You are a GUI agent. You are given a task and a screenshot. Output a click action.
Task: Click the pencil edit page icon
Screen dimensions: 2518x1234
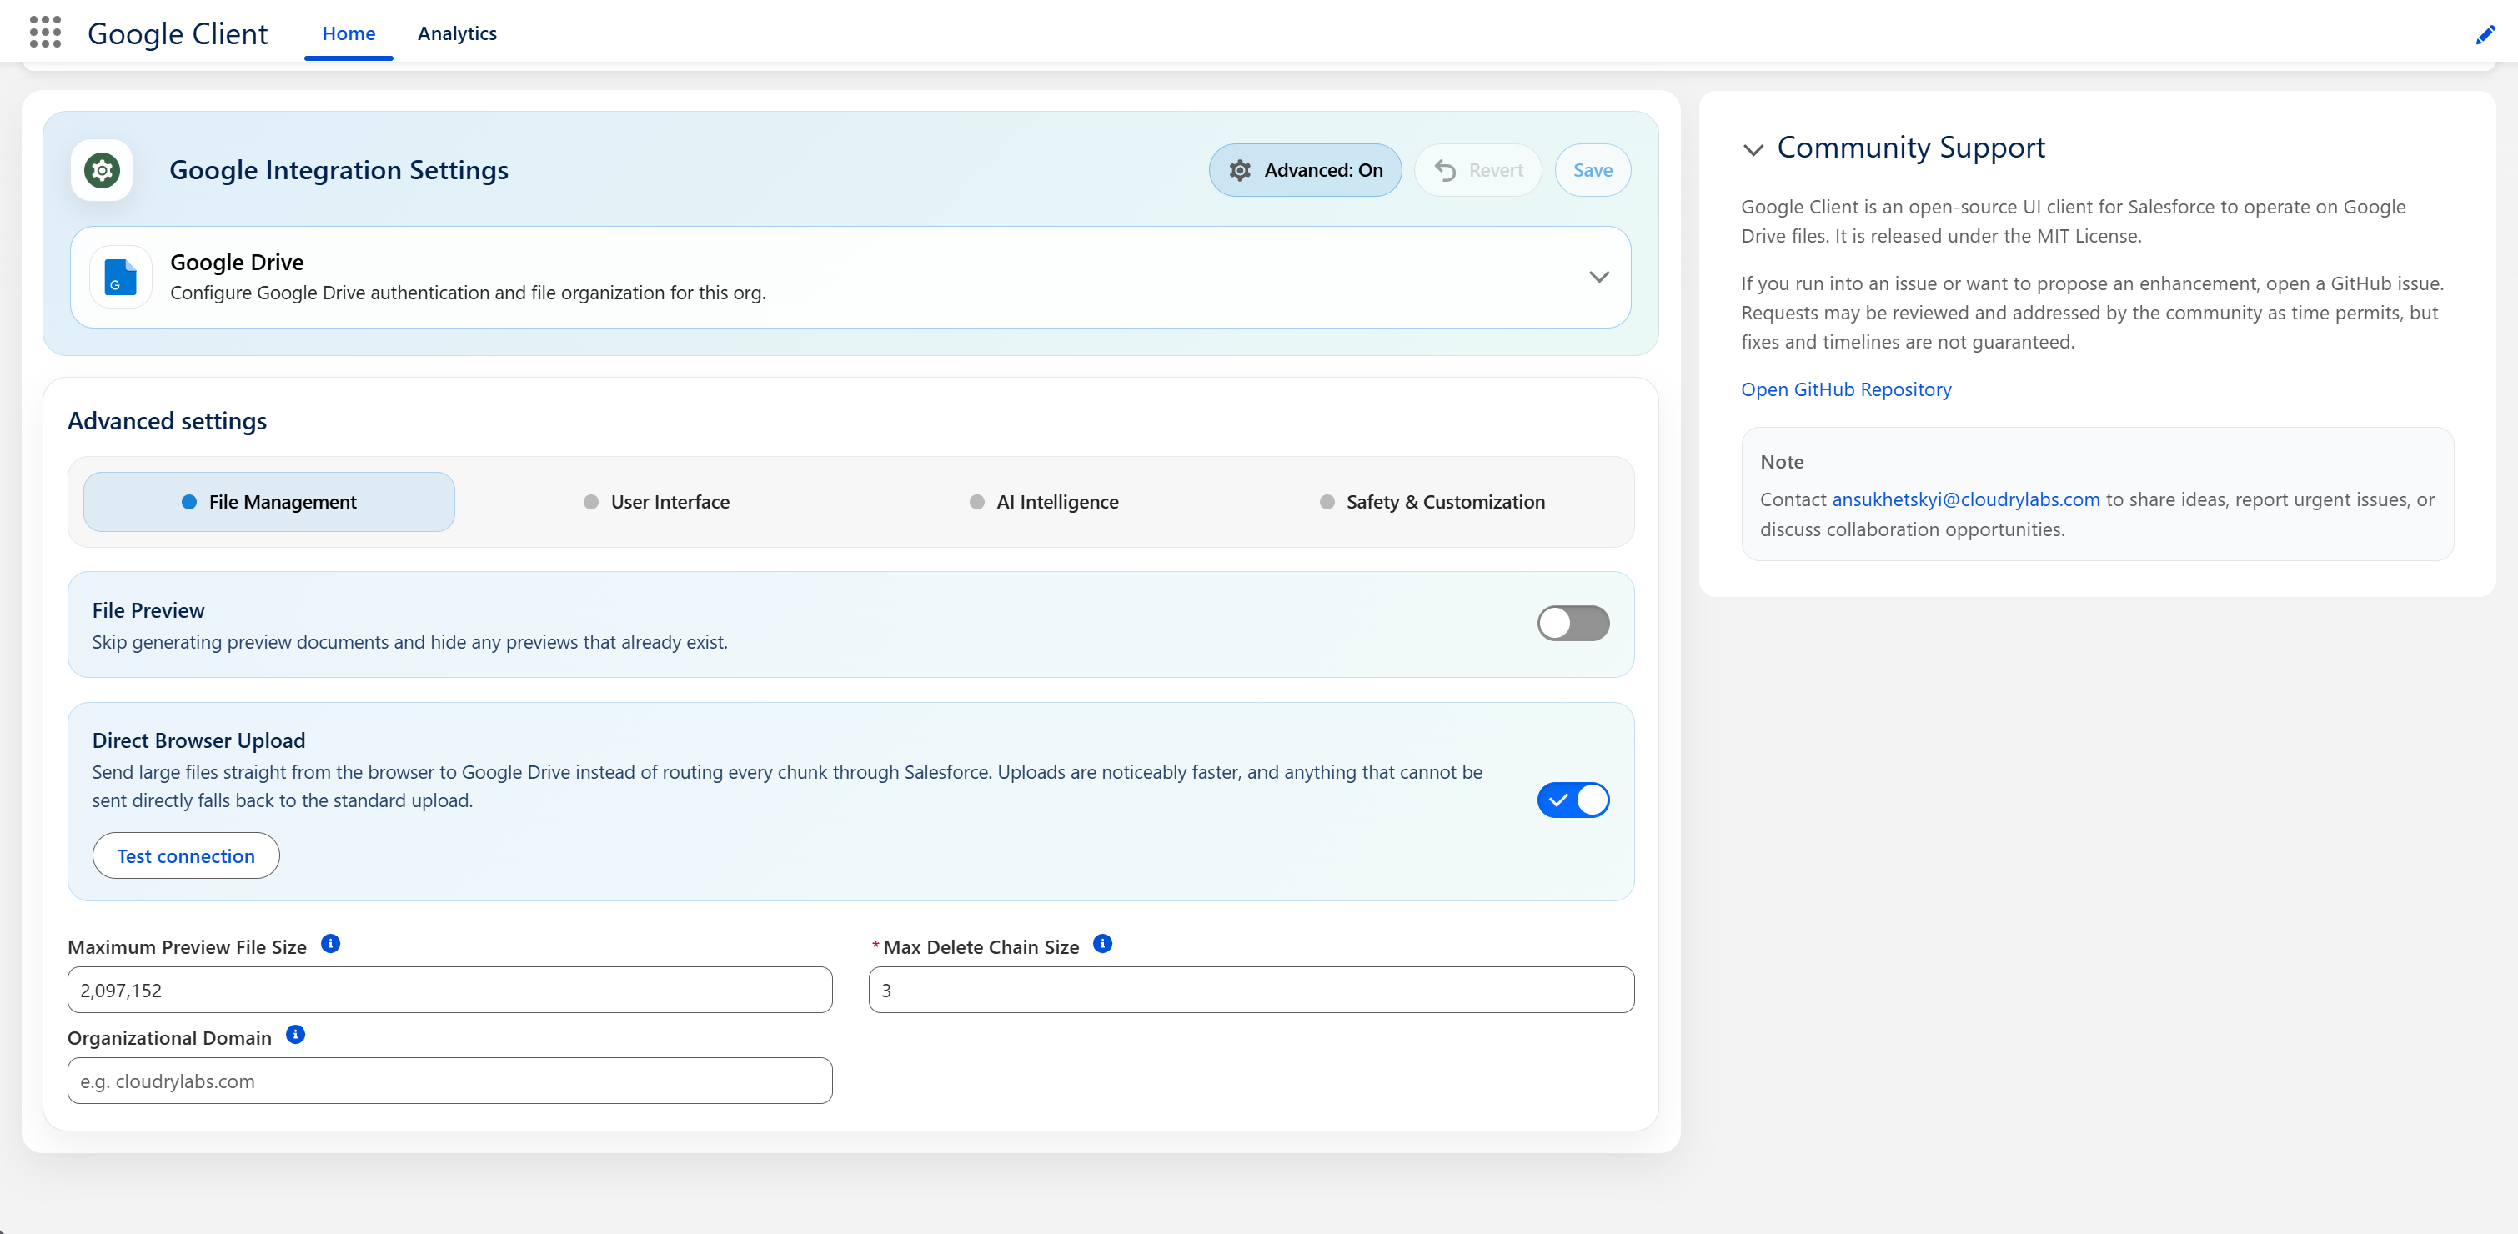click(2485, 35)
